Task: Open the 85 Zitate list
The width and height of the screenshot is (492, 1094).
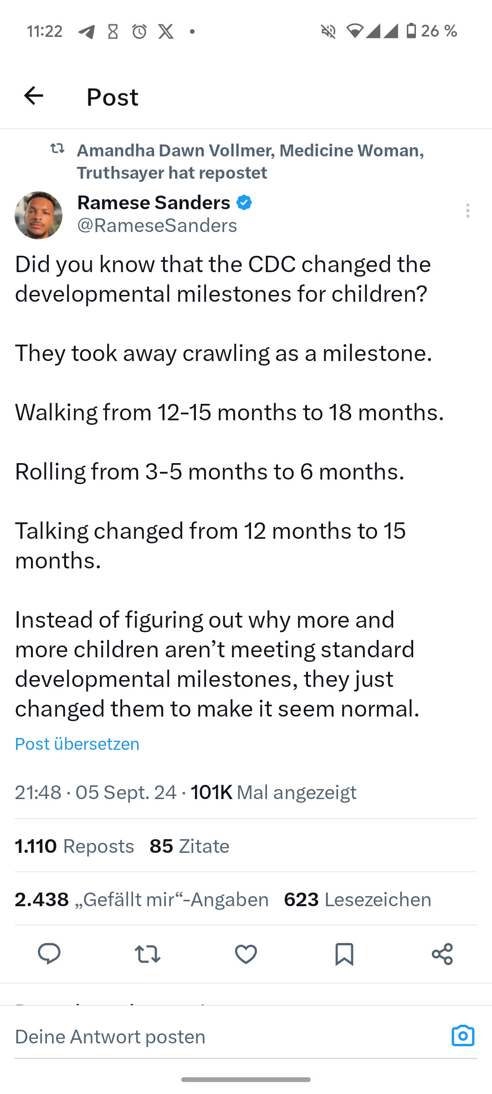Action: [189, 846]
